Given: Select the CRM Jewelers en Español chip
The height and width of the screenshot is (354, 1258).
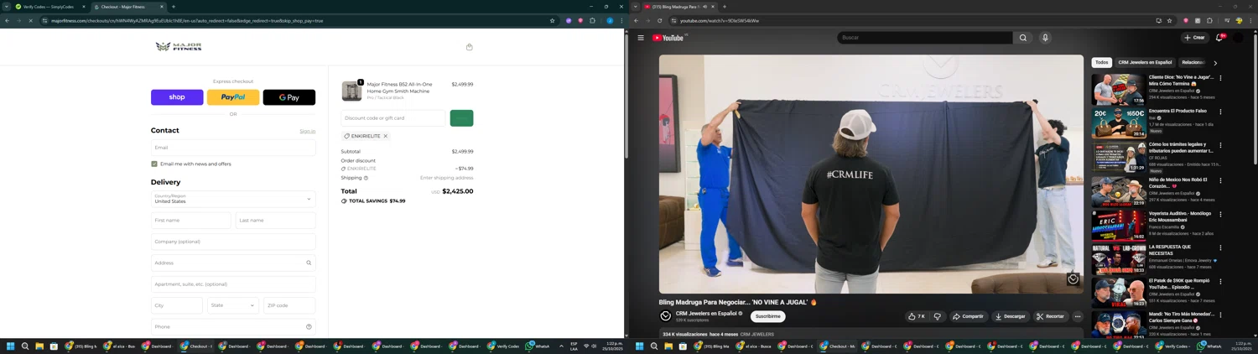Looking at the screenshot, I should click(x=1145, y=62).
